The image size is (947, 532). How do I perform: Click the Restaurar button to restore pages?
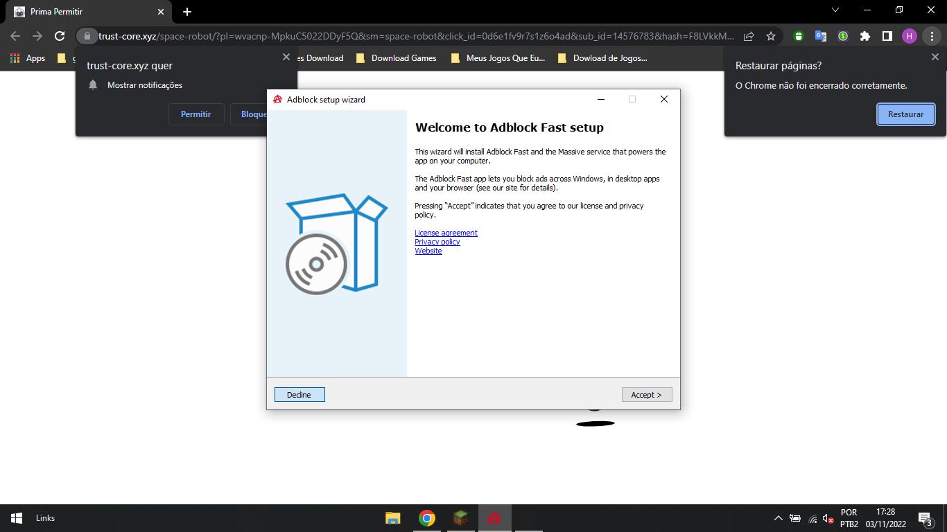905,114
